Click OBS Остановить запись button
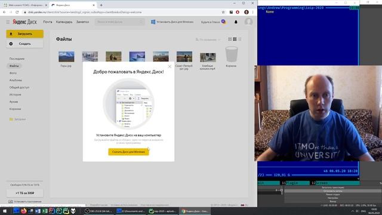The width and height of the screenshot is (382, 215). pyautogui.click(x=333, y=191)
